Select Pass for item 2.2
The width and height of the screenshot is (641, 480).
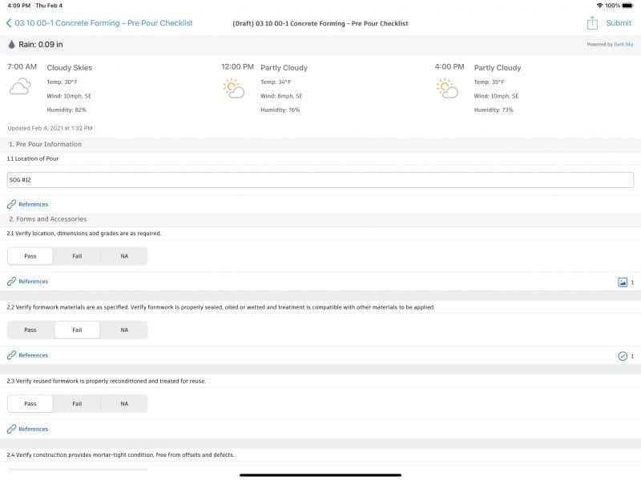point(30,330)
